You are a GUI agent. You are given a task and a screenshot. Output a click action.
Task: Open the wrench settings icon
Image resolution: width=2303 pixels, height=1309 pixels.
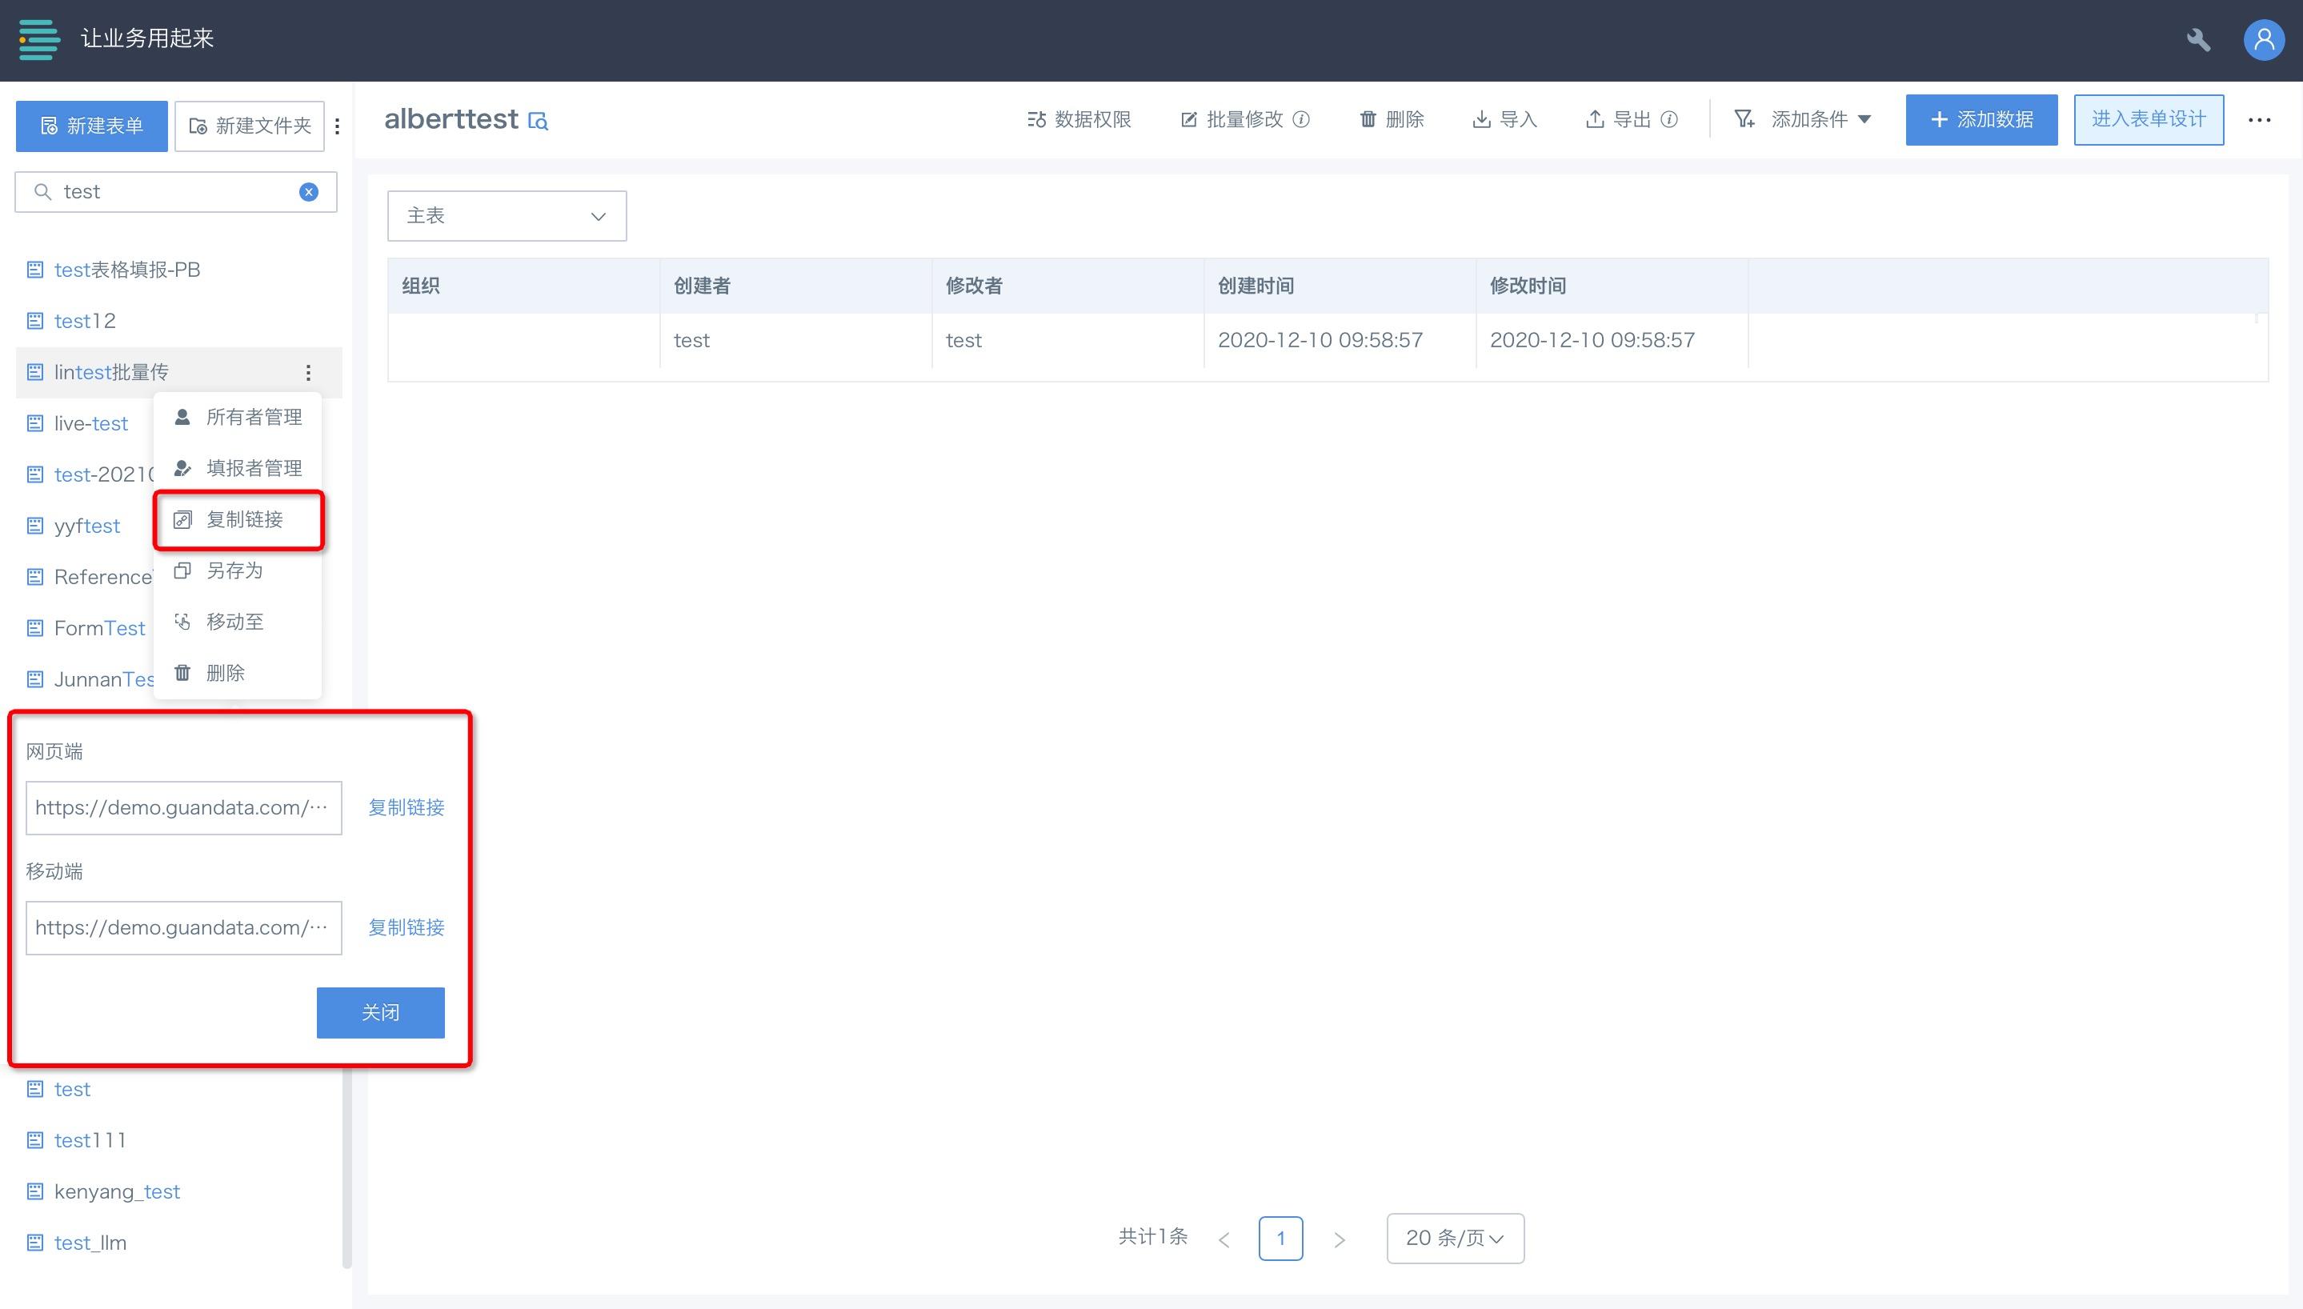(x=2198, y=39)
